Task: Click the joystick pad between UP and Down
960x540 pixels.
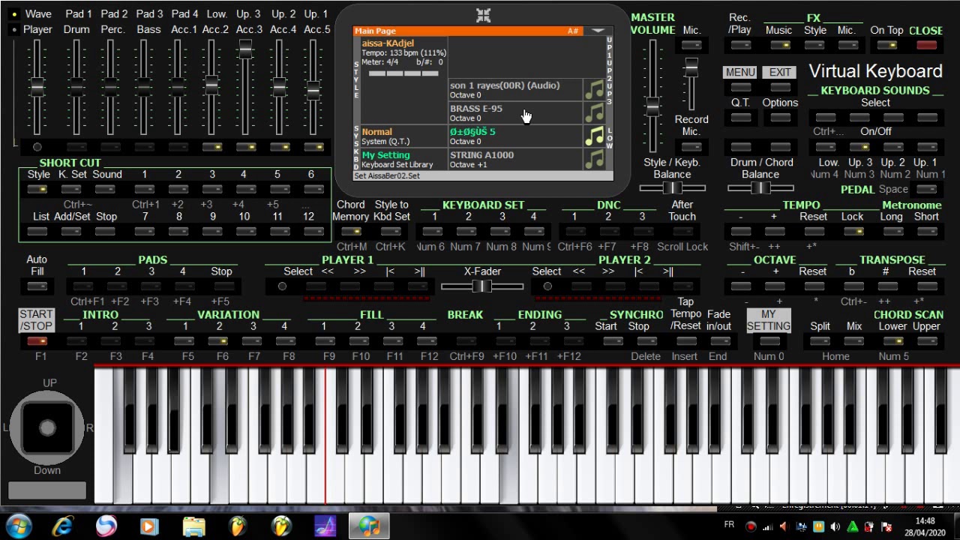Action: [47, 427]
